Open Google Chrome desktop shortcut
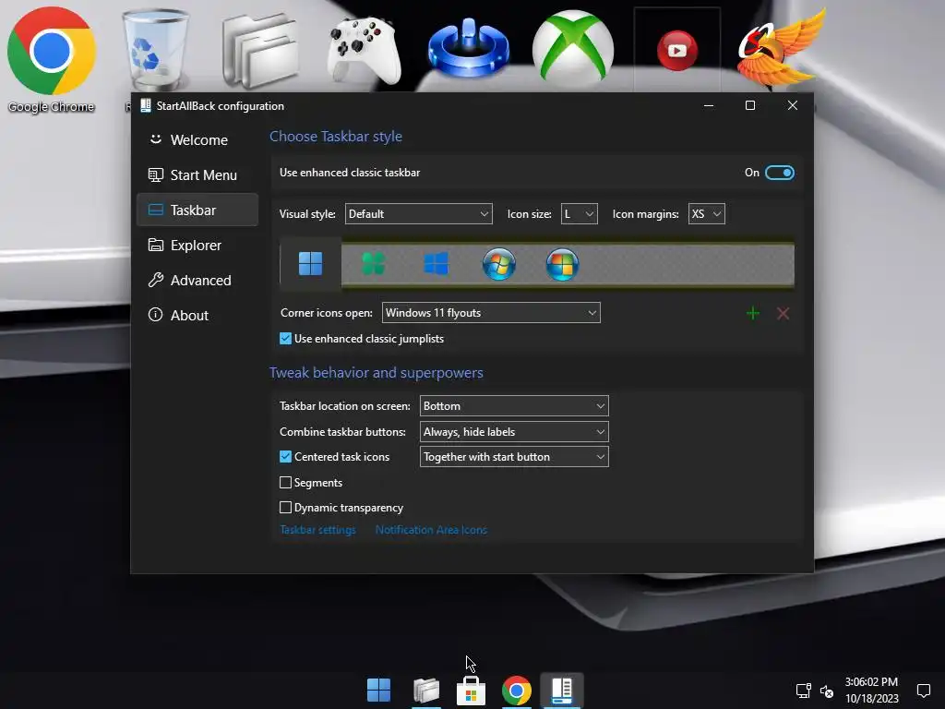945x709 pixels. pyautogui.click(x=52, y=60)
